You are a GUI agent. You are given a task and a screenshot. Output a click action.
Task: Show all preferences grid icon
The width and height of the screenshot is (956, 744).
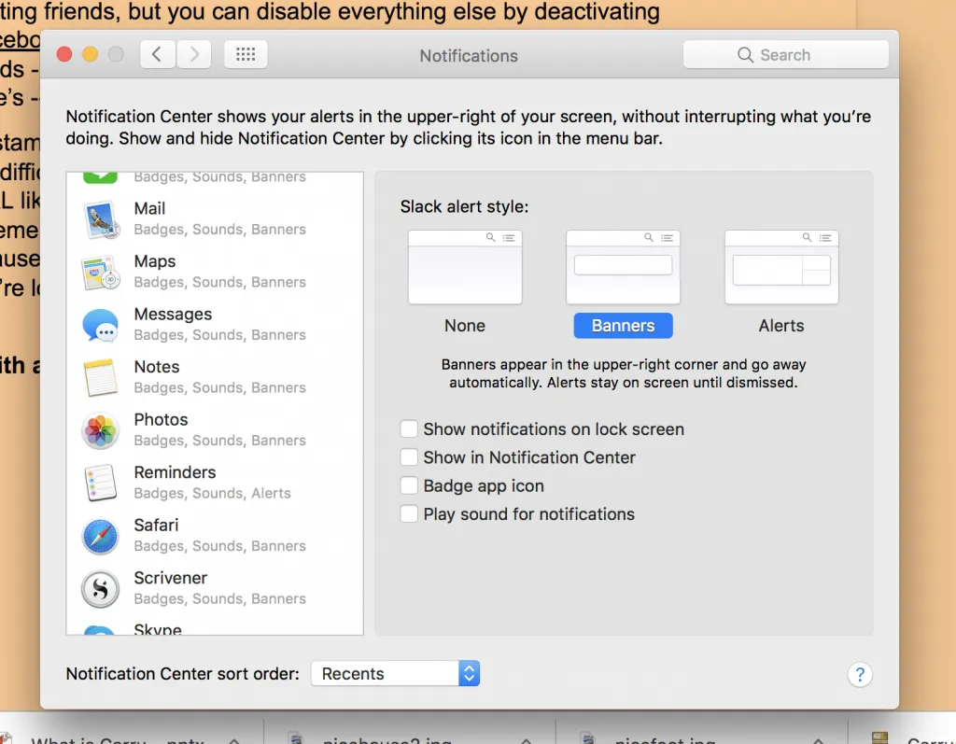[246, 54]
